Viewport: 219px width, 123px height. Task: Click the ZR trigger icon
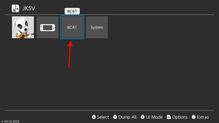pyautogui.click(x=169, y=117)
